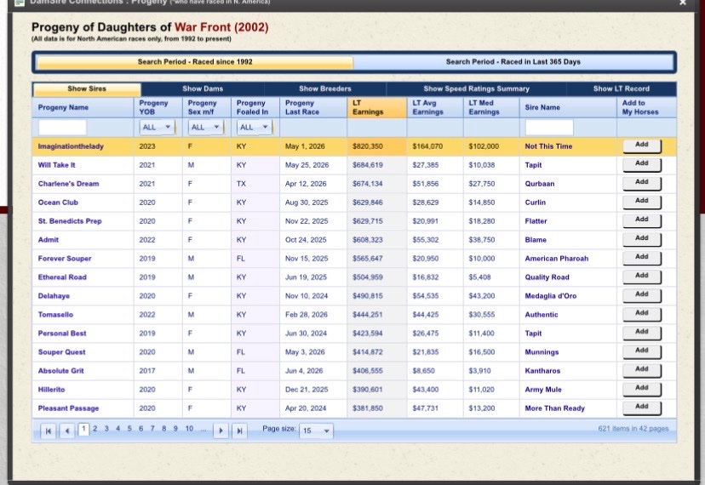Open Show LT Record tab

click(622, 88)
